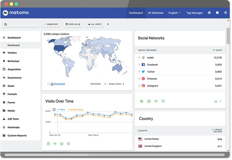Click metrics picker icon beside Visits legend
The image size is (232, 160).
54,109
